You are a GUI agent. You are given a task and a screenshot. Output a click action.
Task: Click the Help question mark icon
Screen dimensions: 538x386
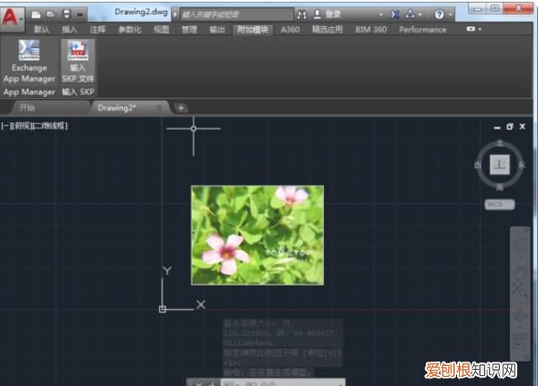[439, 14]
